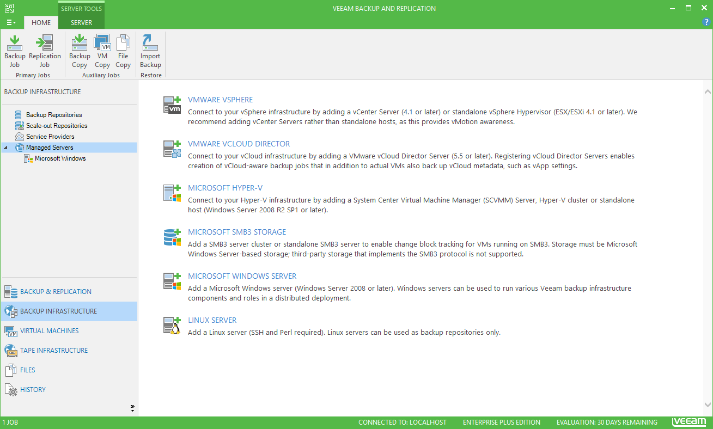Click the Backup Copy ribbon icon

[x=80, y=43]
